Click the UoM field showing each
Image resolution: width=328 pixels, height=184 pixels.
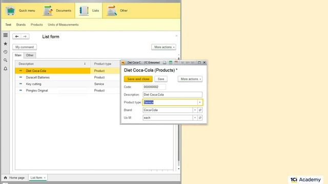[x=168, y=118]
